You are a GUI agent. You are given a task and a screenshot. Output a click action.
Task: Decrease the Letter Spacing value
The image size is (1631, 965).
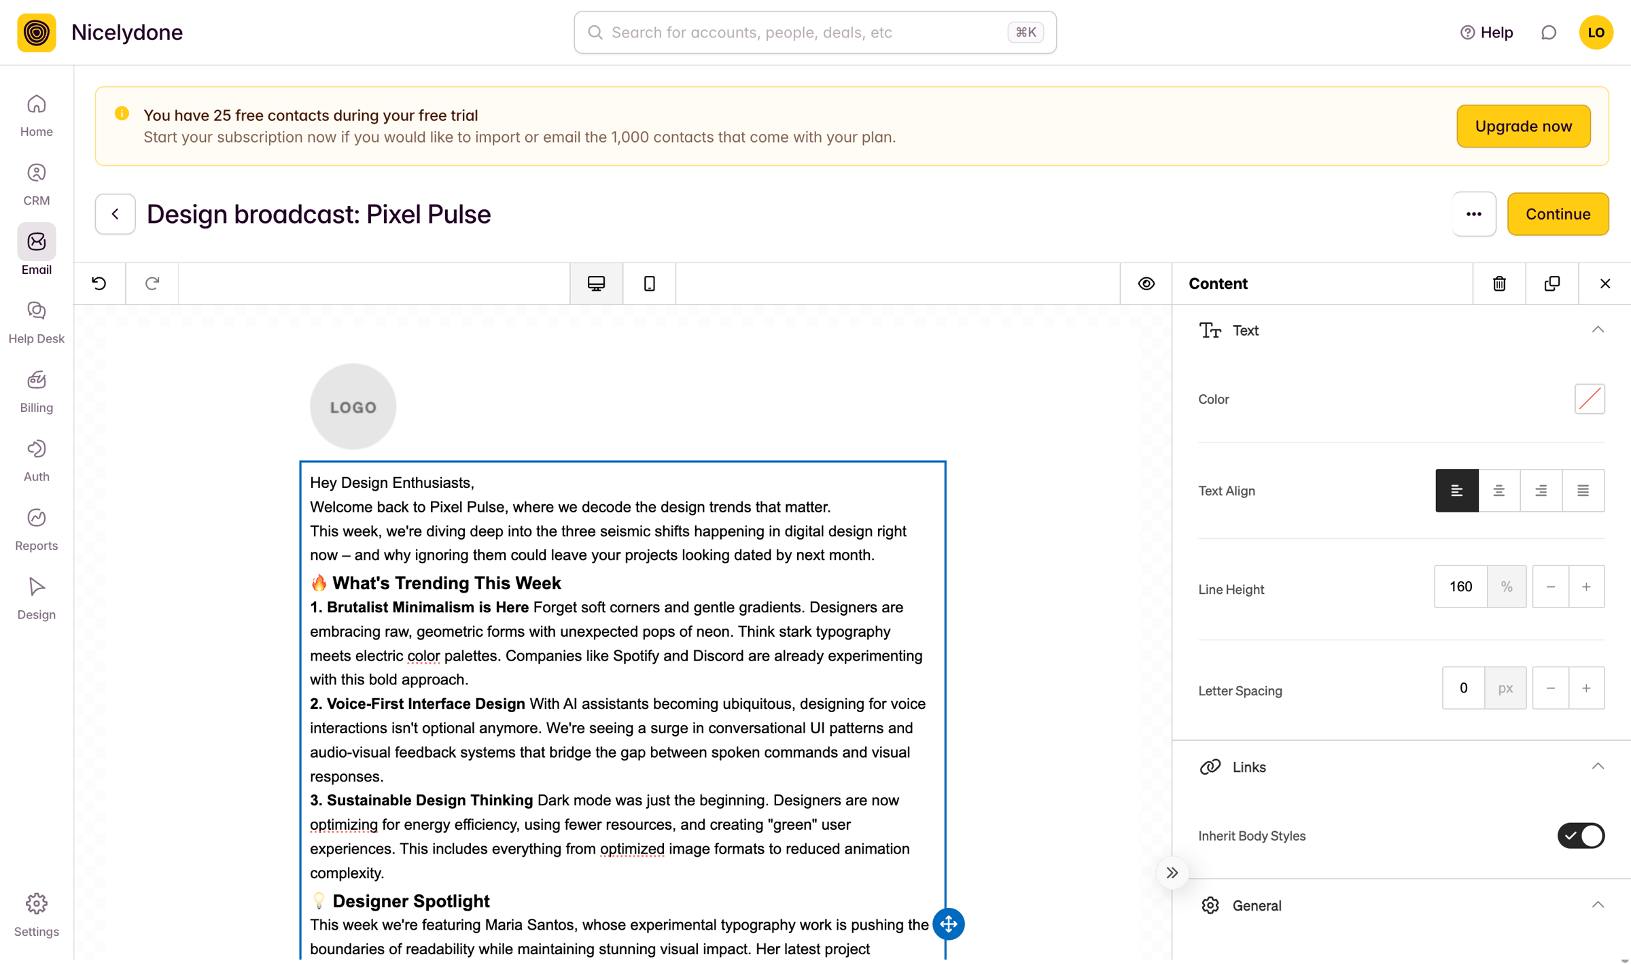1551,688
